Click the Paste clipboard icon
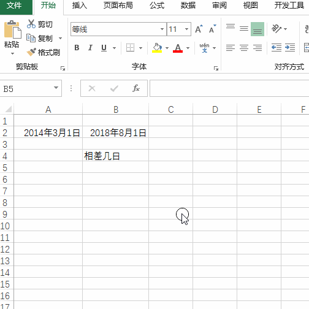 tap(13, 29)
